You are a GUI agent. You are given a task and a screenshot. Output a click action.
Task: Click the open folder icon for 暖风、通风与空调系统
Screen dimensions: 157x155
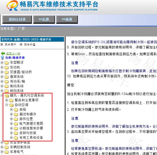pos(7,96)
